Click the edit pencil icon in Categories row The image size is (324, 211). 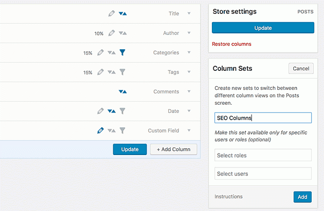[x=100, y=52]
